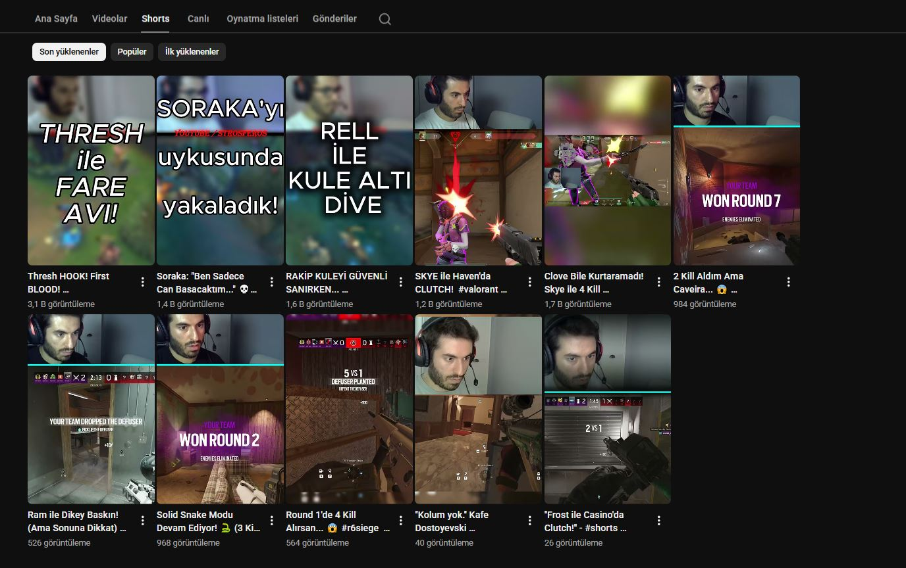Click the 1,2 B görüntüleme view count
The height and width of the screenshot is (568, 906).
(448, 304)
